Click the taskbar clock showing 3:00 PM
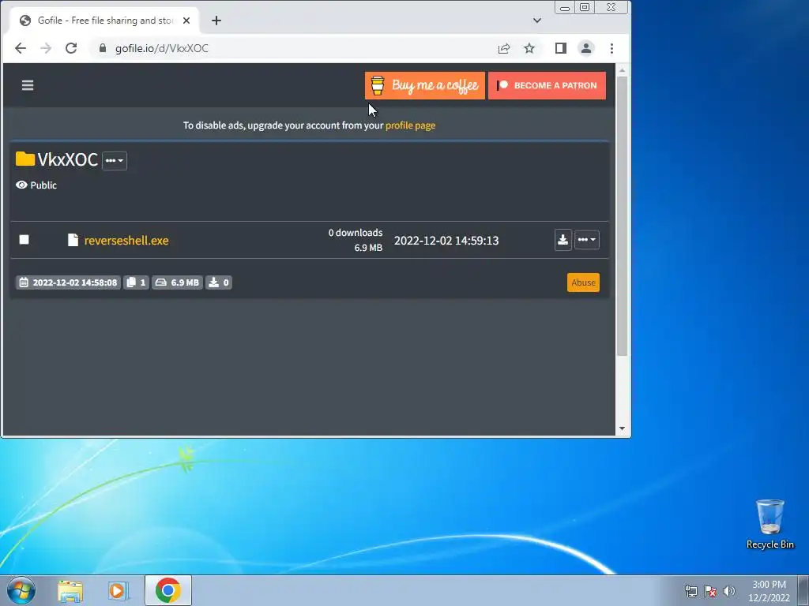Viewport: 809px width, 606px height. (769, 591)
